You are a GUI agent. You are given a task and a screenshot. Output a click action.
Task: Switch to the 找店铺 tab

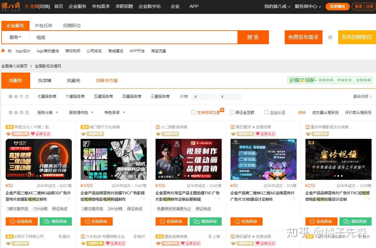coord(45,80)
